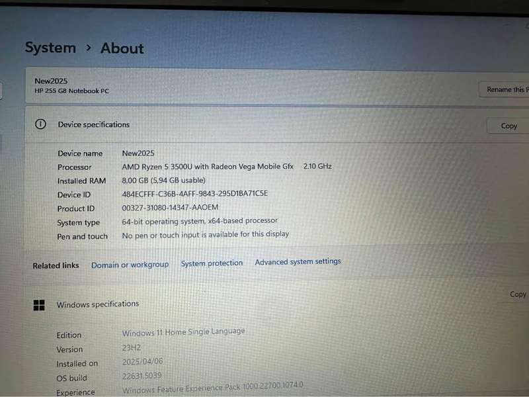Click the Product ID label
The width and height of the screenshot is (529, 397).
76,209
